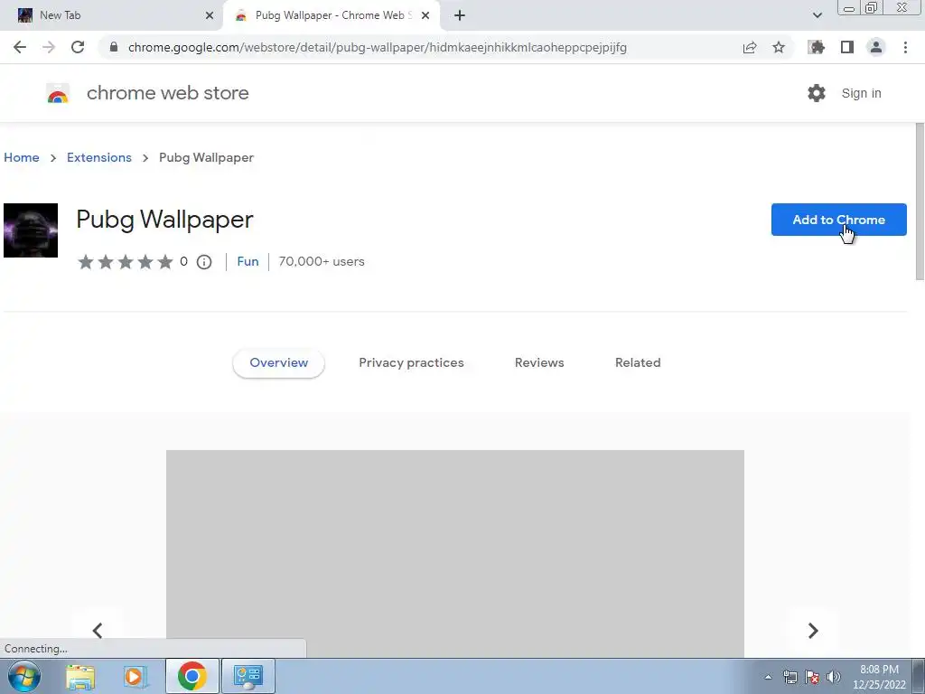Open the Reviews tab

coord(539,363)
